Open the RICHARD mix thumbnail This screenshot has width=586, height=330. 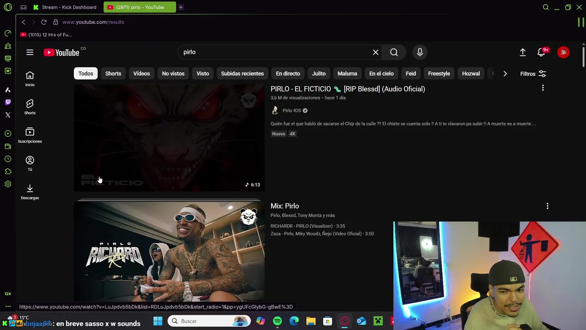169,251
